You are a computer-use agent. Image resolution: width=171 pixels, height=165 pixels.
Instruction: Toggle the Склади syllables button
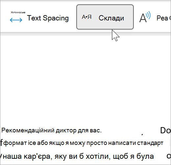(x=105, y=17)
